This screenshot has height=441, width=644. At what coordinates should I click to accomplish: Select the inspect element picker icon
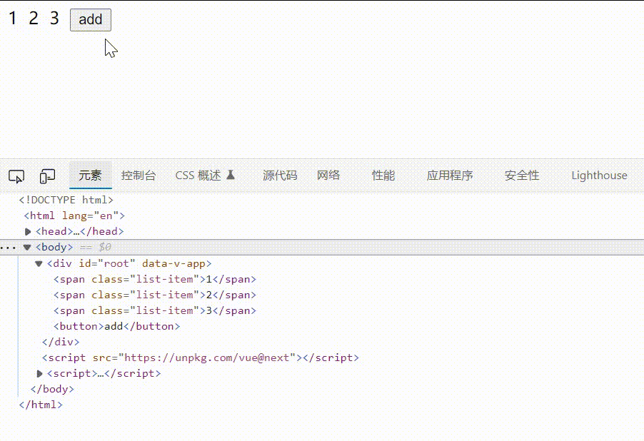(16, 175)
